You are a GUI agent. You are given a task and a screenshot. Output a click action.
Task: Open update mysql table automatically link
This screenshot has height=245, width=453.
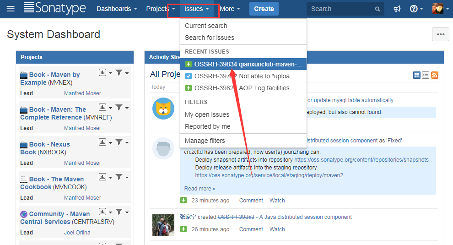[350, 100]
